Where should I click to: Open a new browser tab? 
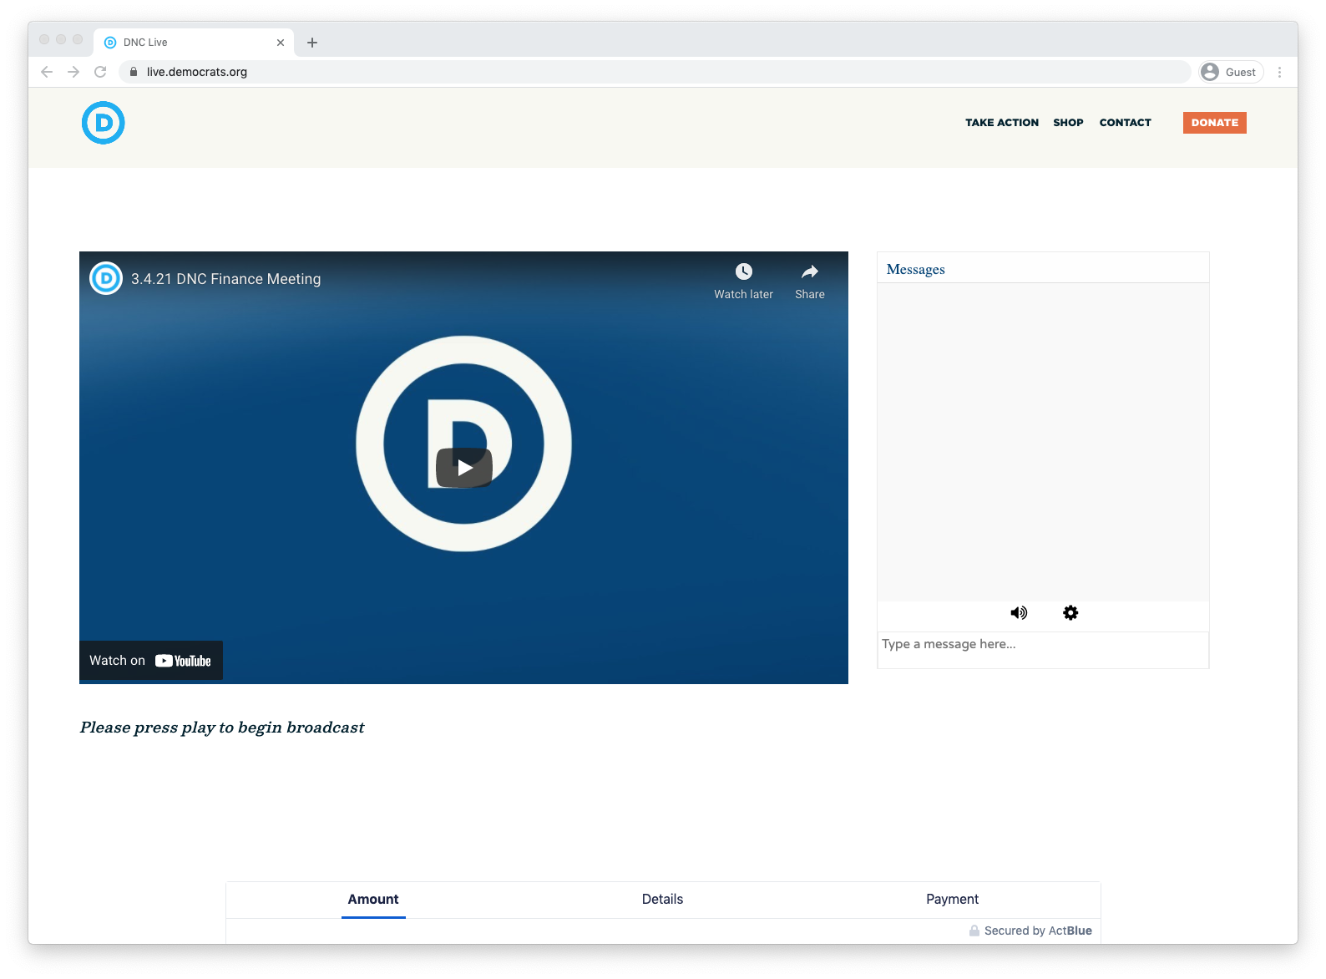(x=312, y=43)
